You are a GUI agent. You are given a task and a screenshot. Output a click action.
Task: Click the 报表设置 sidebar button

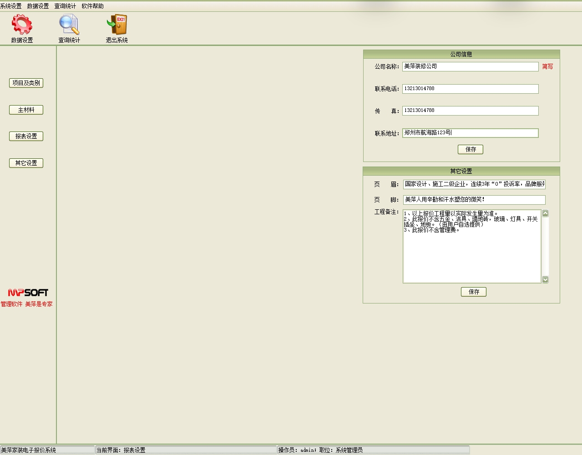(x=26, y=136)
